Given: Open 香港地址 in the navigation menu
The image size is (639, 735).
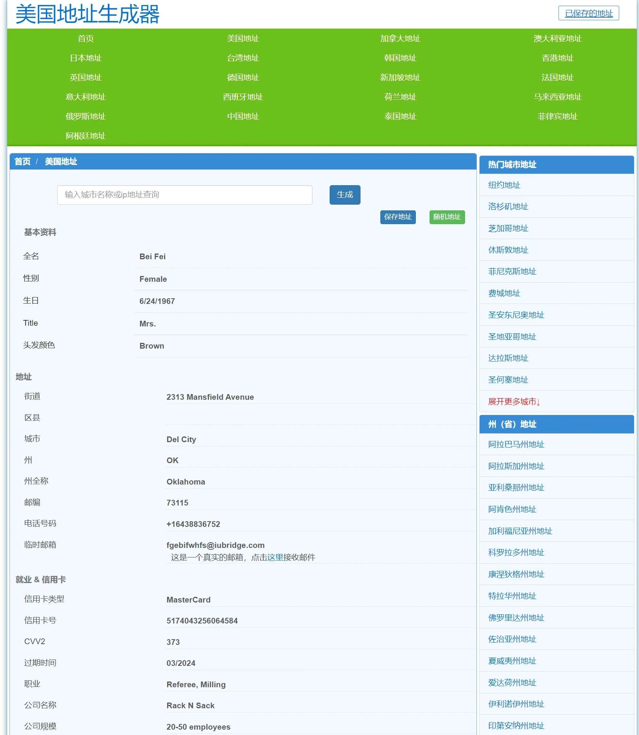Looking at the screenshot, I should point(557,58).
